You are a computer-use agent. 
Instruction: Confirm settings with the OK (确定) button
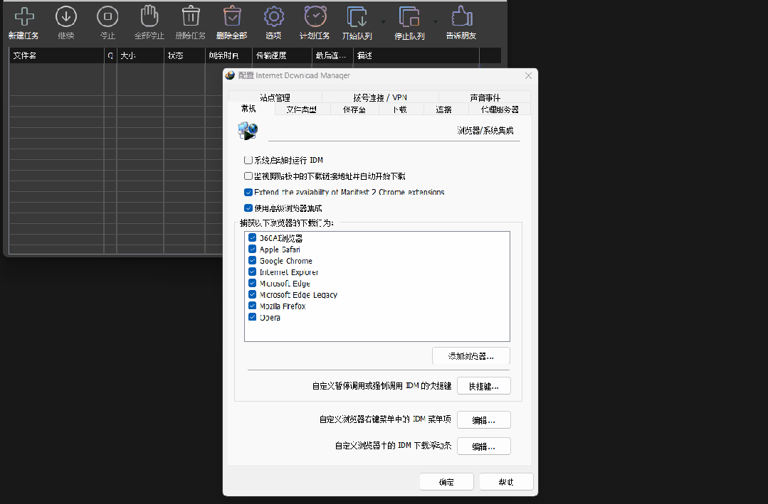(x=446, y=481)
